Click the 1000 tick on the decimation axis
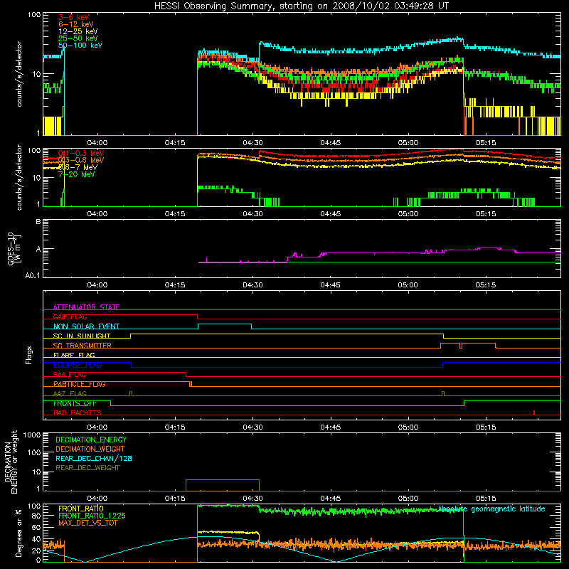569x569 pixels. coord(32,435)
